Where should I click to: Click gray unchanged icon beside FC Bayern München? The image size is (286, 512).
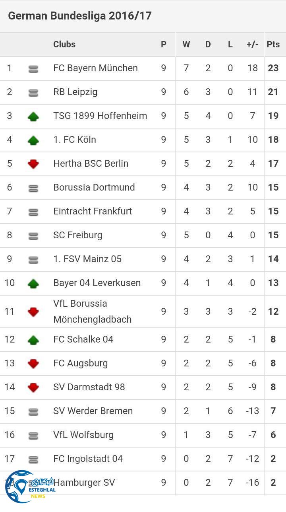pos(33,69)
